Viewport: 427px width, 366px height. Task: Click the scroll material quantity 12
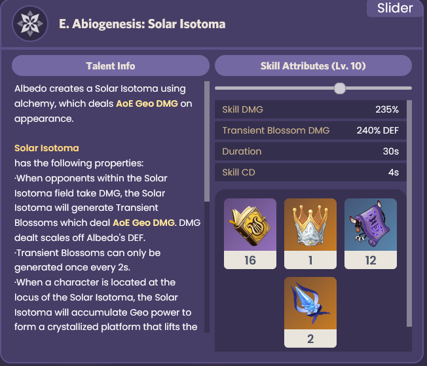(371, 260)
